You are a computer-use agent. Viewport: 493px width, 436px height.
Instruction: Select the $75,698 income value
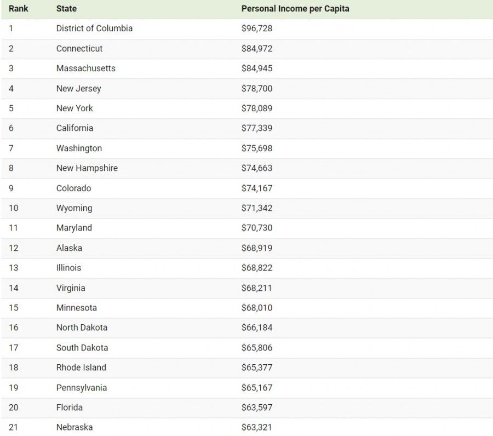pyautogui.click(x=257, y=148)
